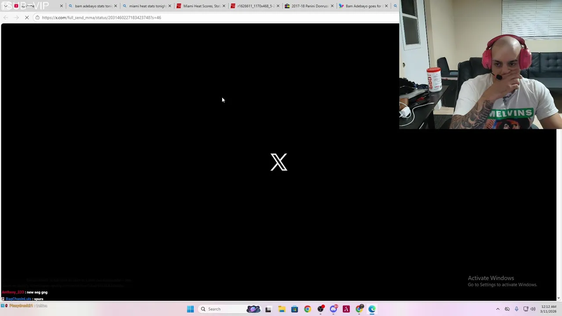The height and width of the screenshot is (316, 562).
Task: Close the 'Bam Adebayo goes for' tab
Action: click(x=386, y=6)
